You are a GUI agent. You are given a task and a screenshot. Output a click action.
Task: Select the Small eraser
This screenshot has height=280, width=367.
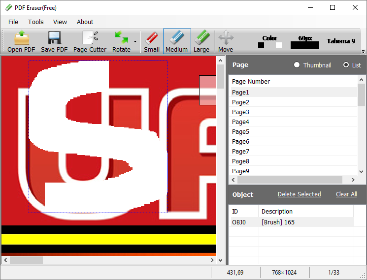pos(152,41)
